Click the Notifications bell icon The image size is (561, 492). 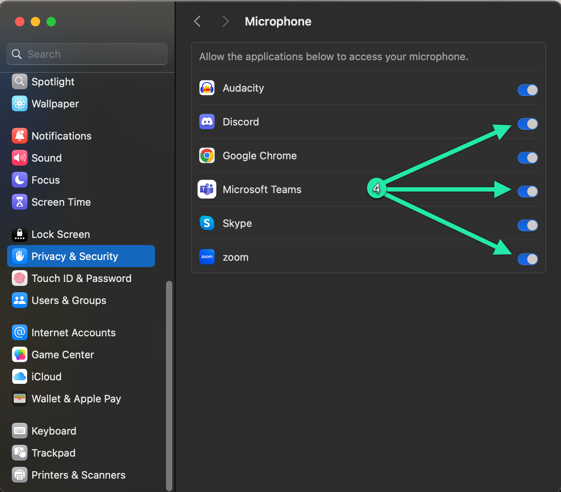pyautogui.click(x=20, y=136)
